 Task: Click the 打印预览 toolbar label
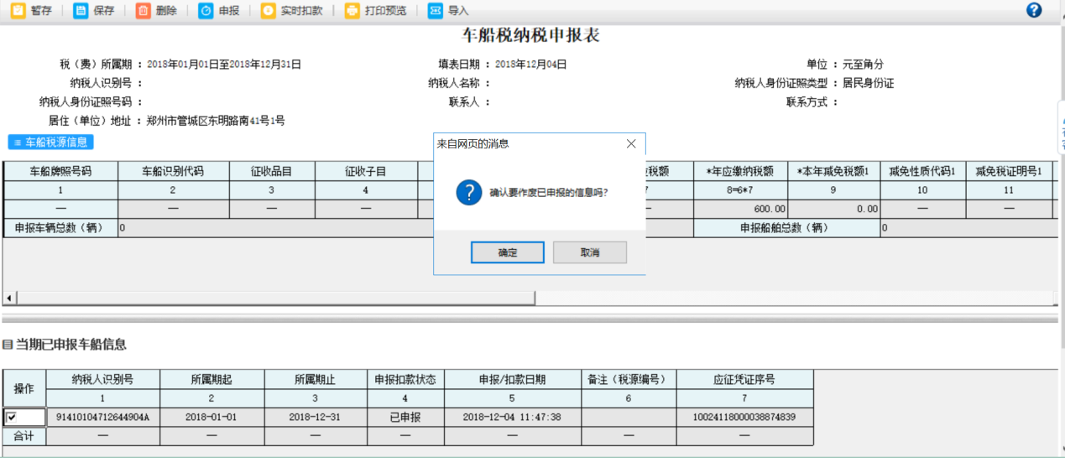point(385,11)
